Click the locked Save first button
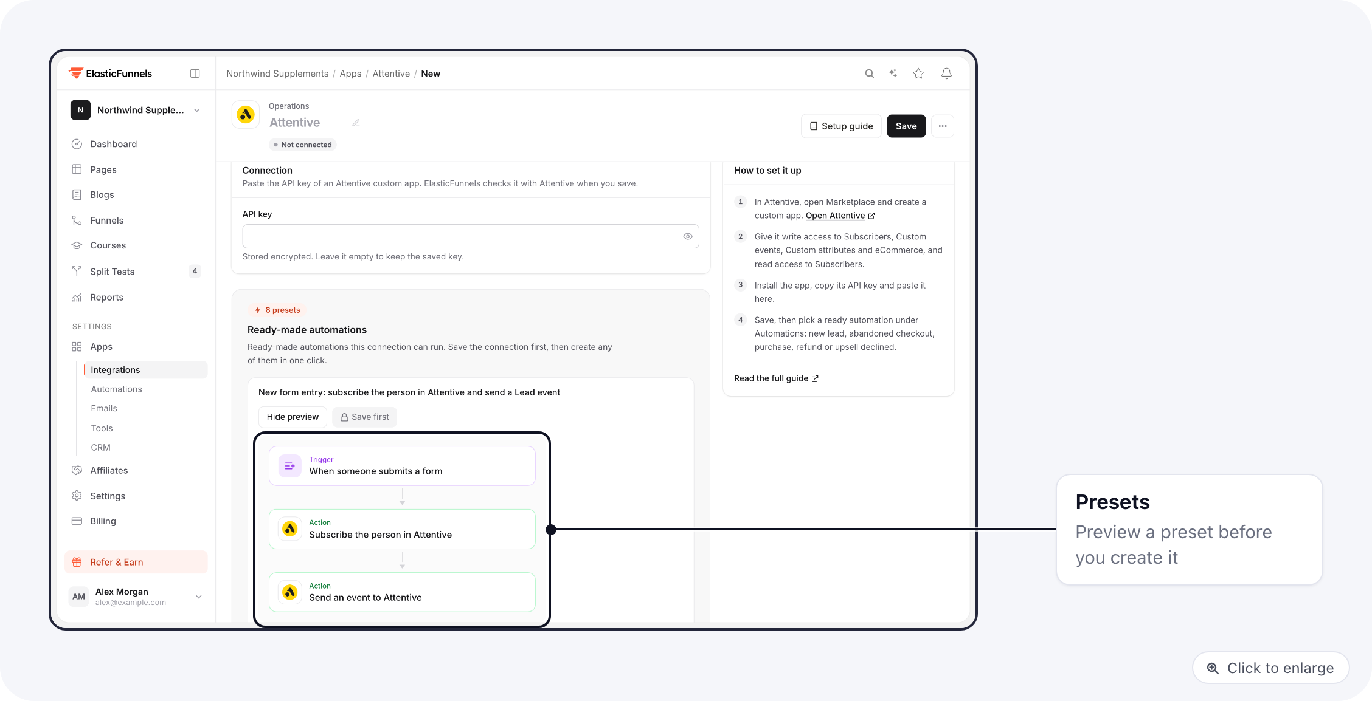Screen dimensions: 1372x701 [x=365, y=417]
